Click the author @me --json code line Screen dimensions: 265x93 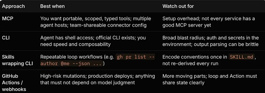[x=71, y=64]
